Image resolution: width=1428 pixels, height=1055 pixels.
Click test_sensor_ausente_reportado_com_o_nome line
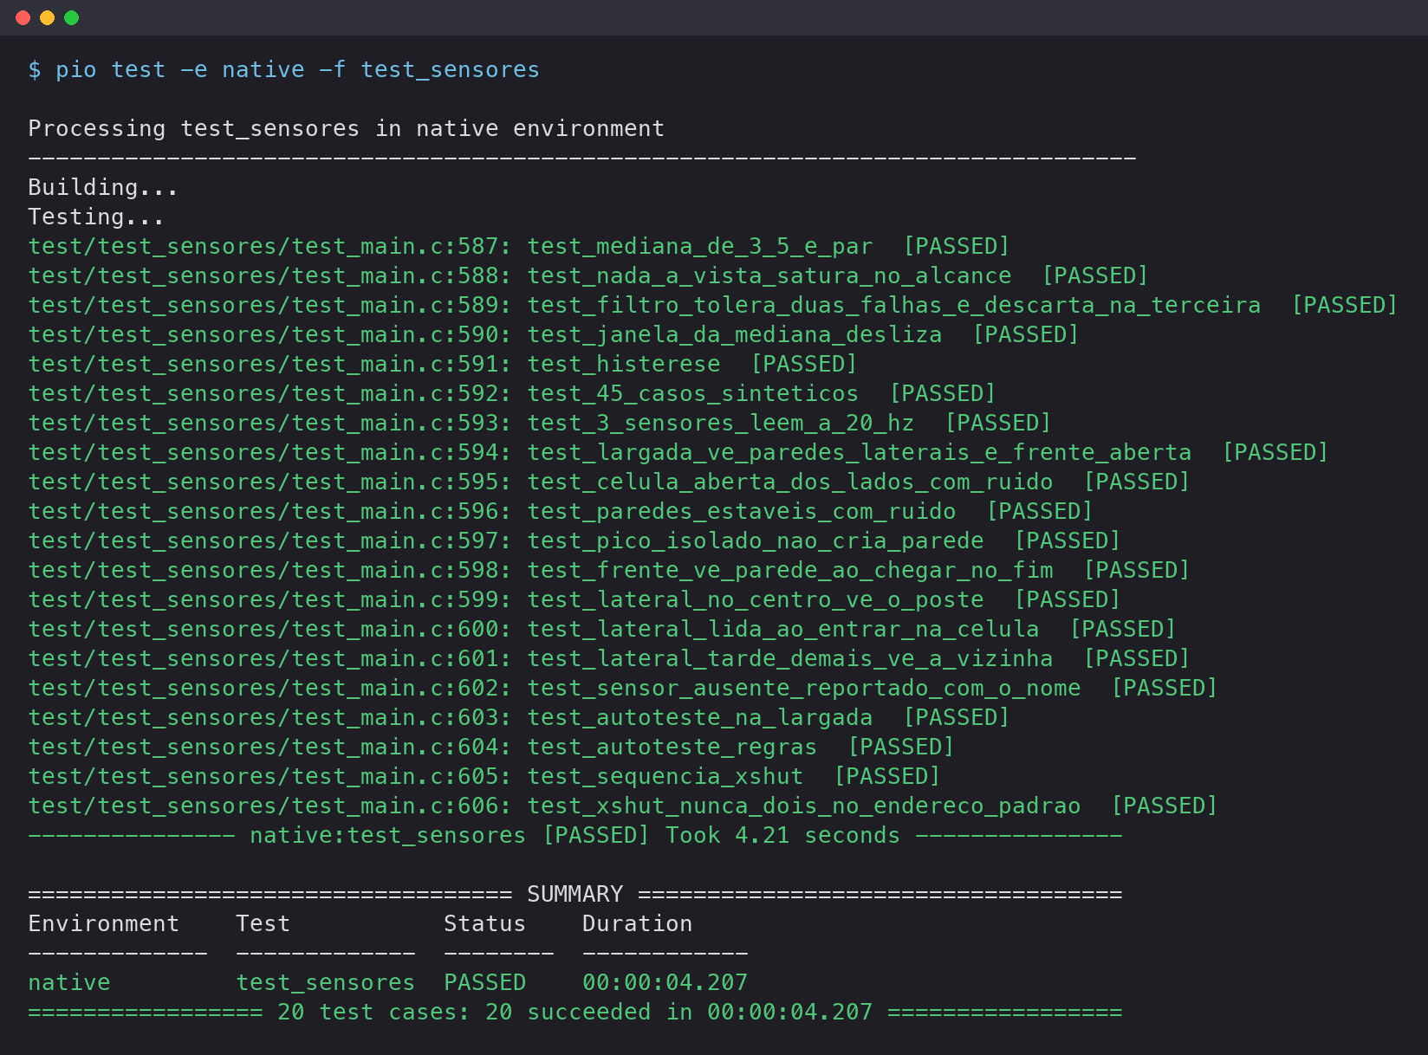tap(623, 689)
